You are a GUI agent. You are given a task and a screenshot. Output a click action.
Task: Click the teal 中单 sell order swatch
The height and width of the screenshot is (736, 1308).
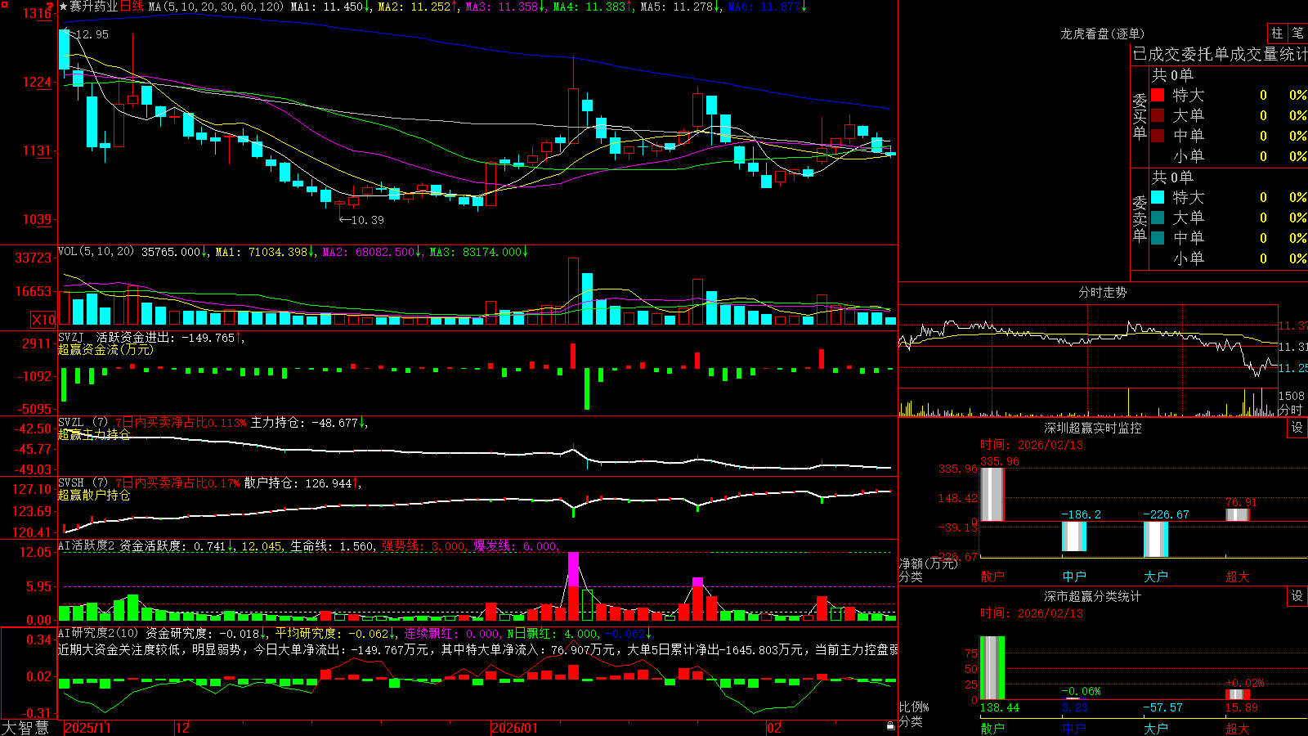click(1158, 238)
